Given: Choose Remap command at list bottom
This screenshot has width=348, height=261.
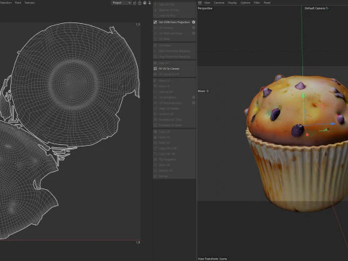Looking at the screenshot, I should tap(163, 176).
